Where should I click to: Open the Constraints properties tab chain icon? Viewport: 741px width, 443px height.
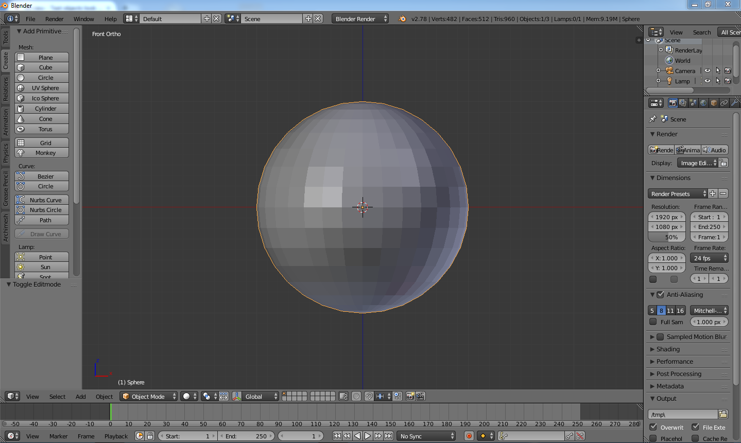(724, 103)
